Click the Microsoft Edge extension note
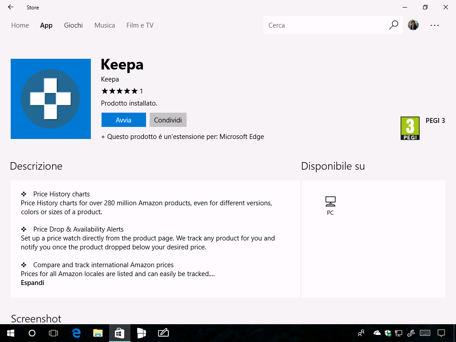 [x=182, y=137]
